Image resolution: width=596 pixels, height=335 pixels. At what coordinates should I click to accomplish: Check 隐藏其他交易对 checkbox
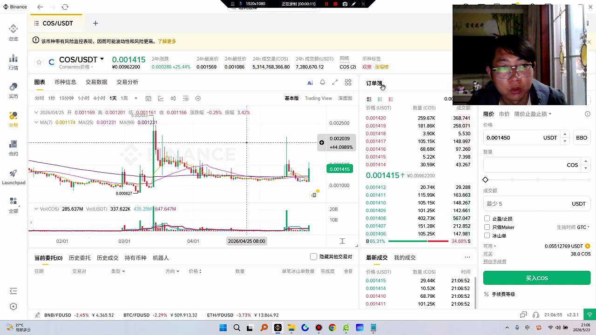[313, 257]
